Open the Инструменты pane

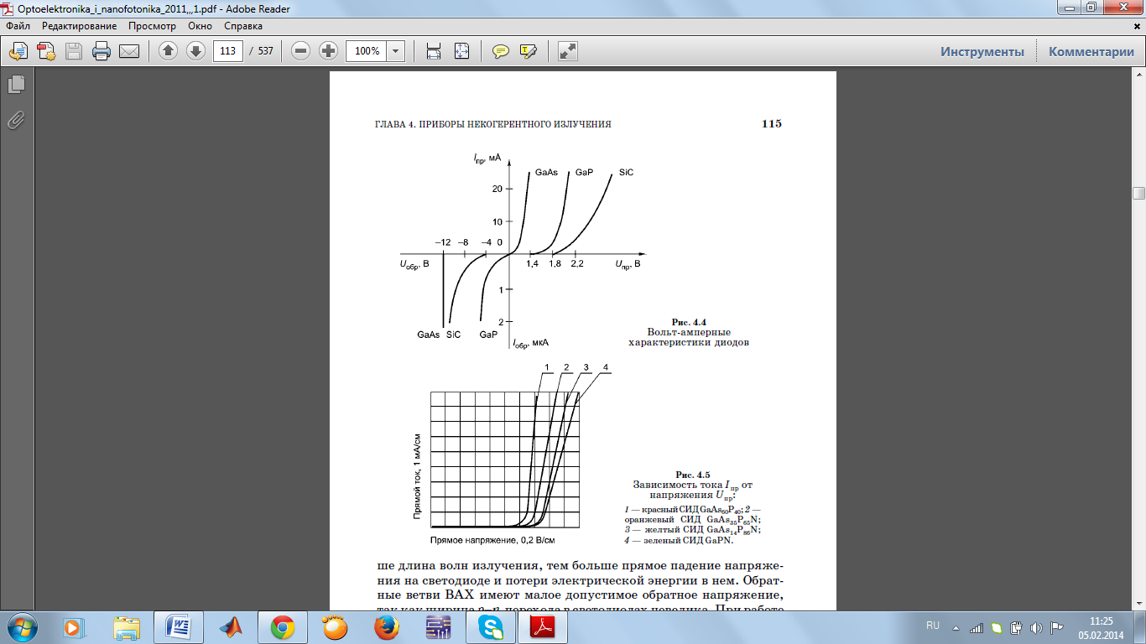tap(982, 51)
